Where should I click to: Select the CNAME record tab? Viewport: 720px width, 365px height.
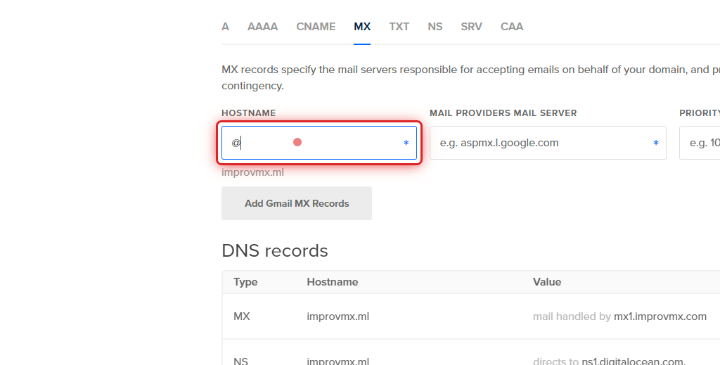(x=316, y=27)
